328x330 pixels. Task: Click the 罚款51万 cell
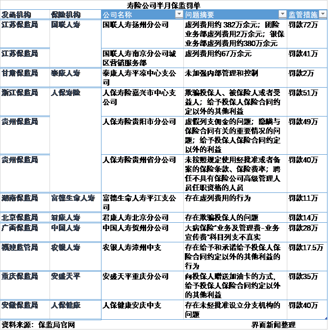pyautogui.click(x=307, y=102)
